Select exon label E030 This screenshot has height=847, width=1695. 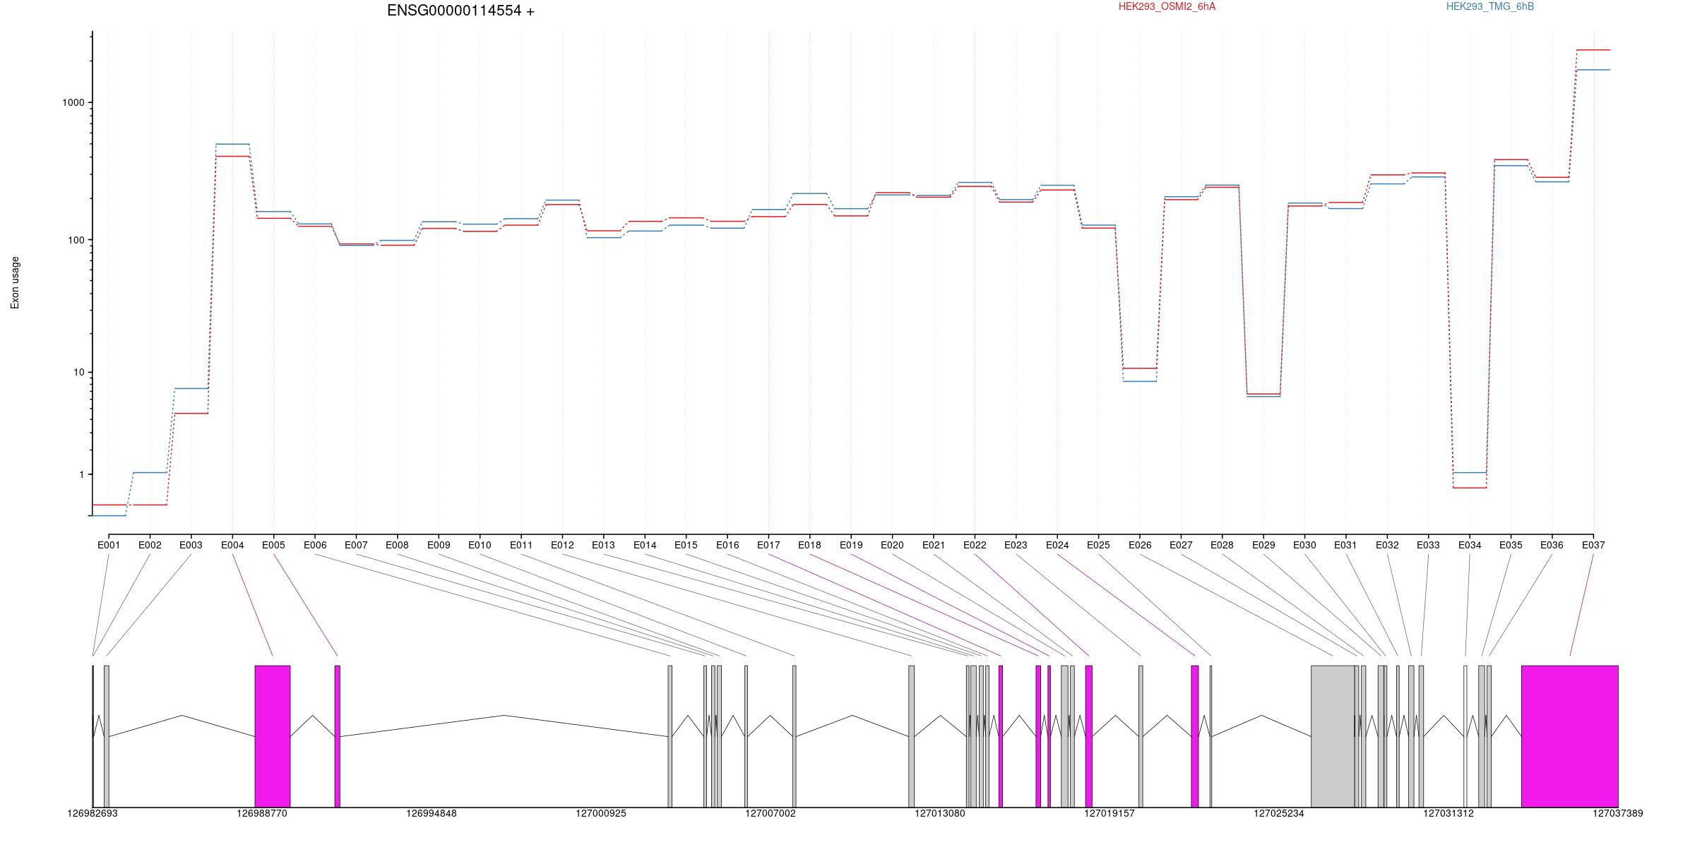point(1304,545)
